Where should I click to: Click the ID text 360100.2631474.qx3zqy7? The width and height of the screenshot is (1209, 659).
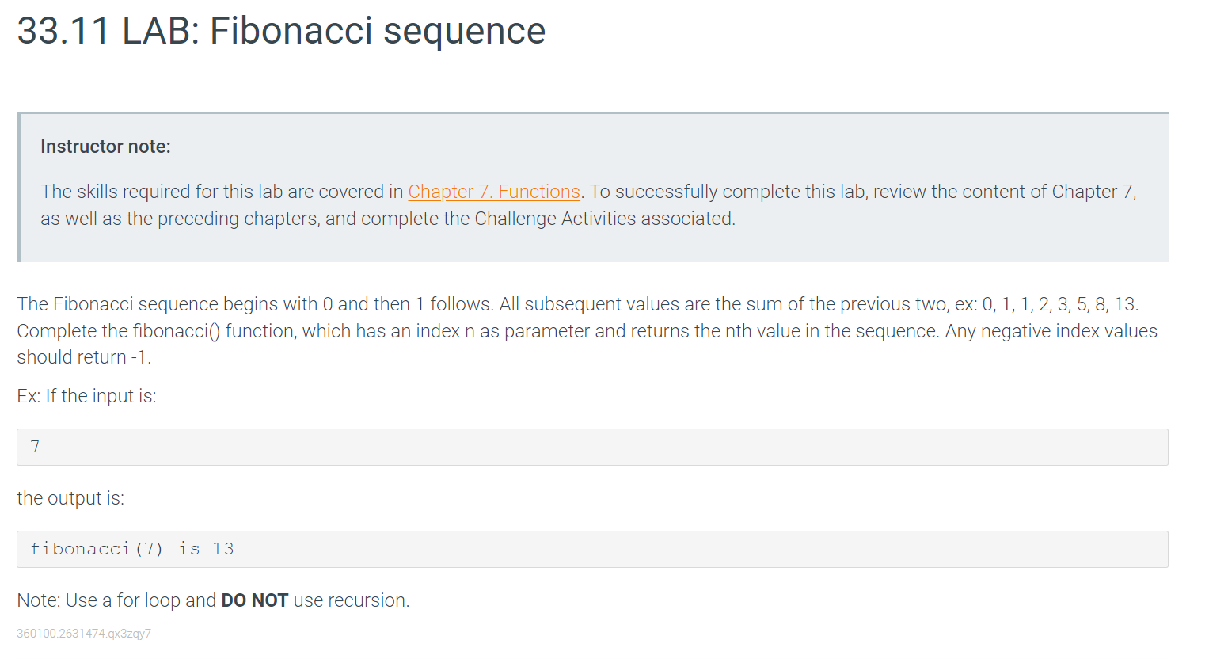click(84, 634)
